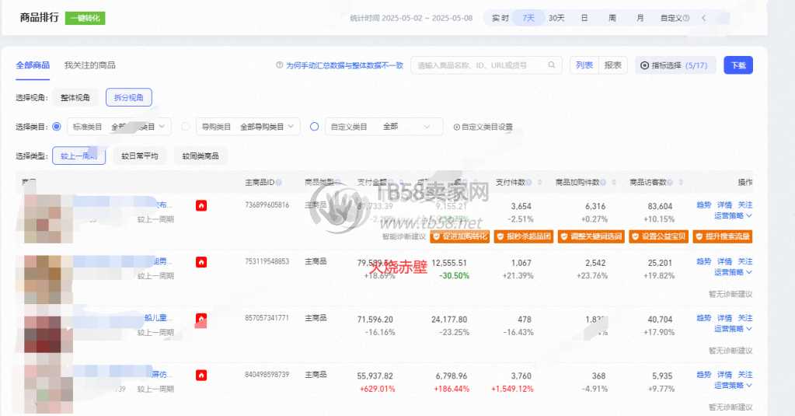
Task: Click the fire icon for product 753119548853
Action: click(201, 262)
